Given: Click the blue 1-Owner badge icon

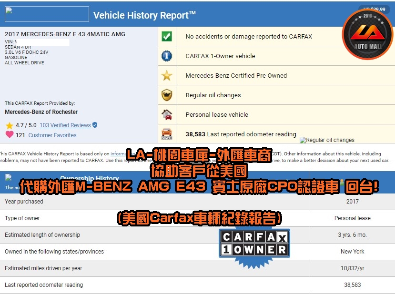Looking at the screenshot, I should [x=167, y=56].
